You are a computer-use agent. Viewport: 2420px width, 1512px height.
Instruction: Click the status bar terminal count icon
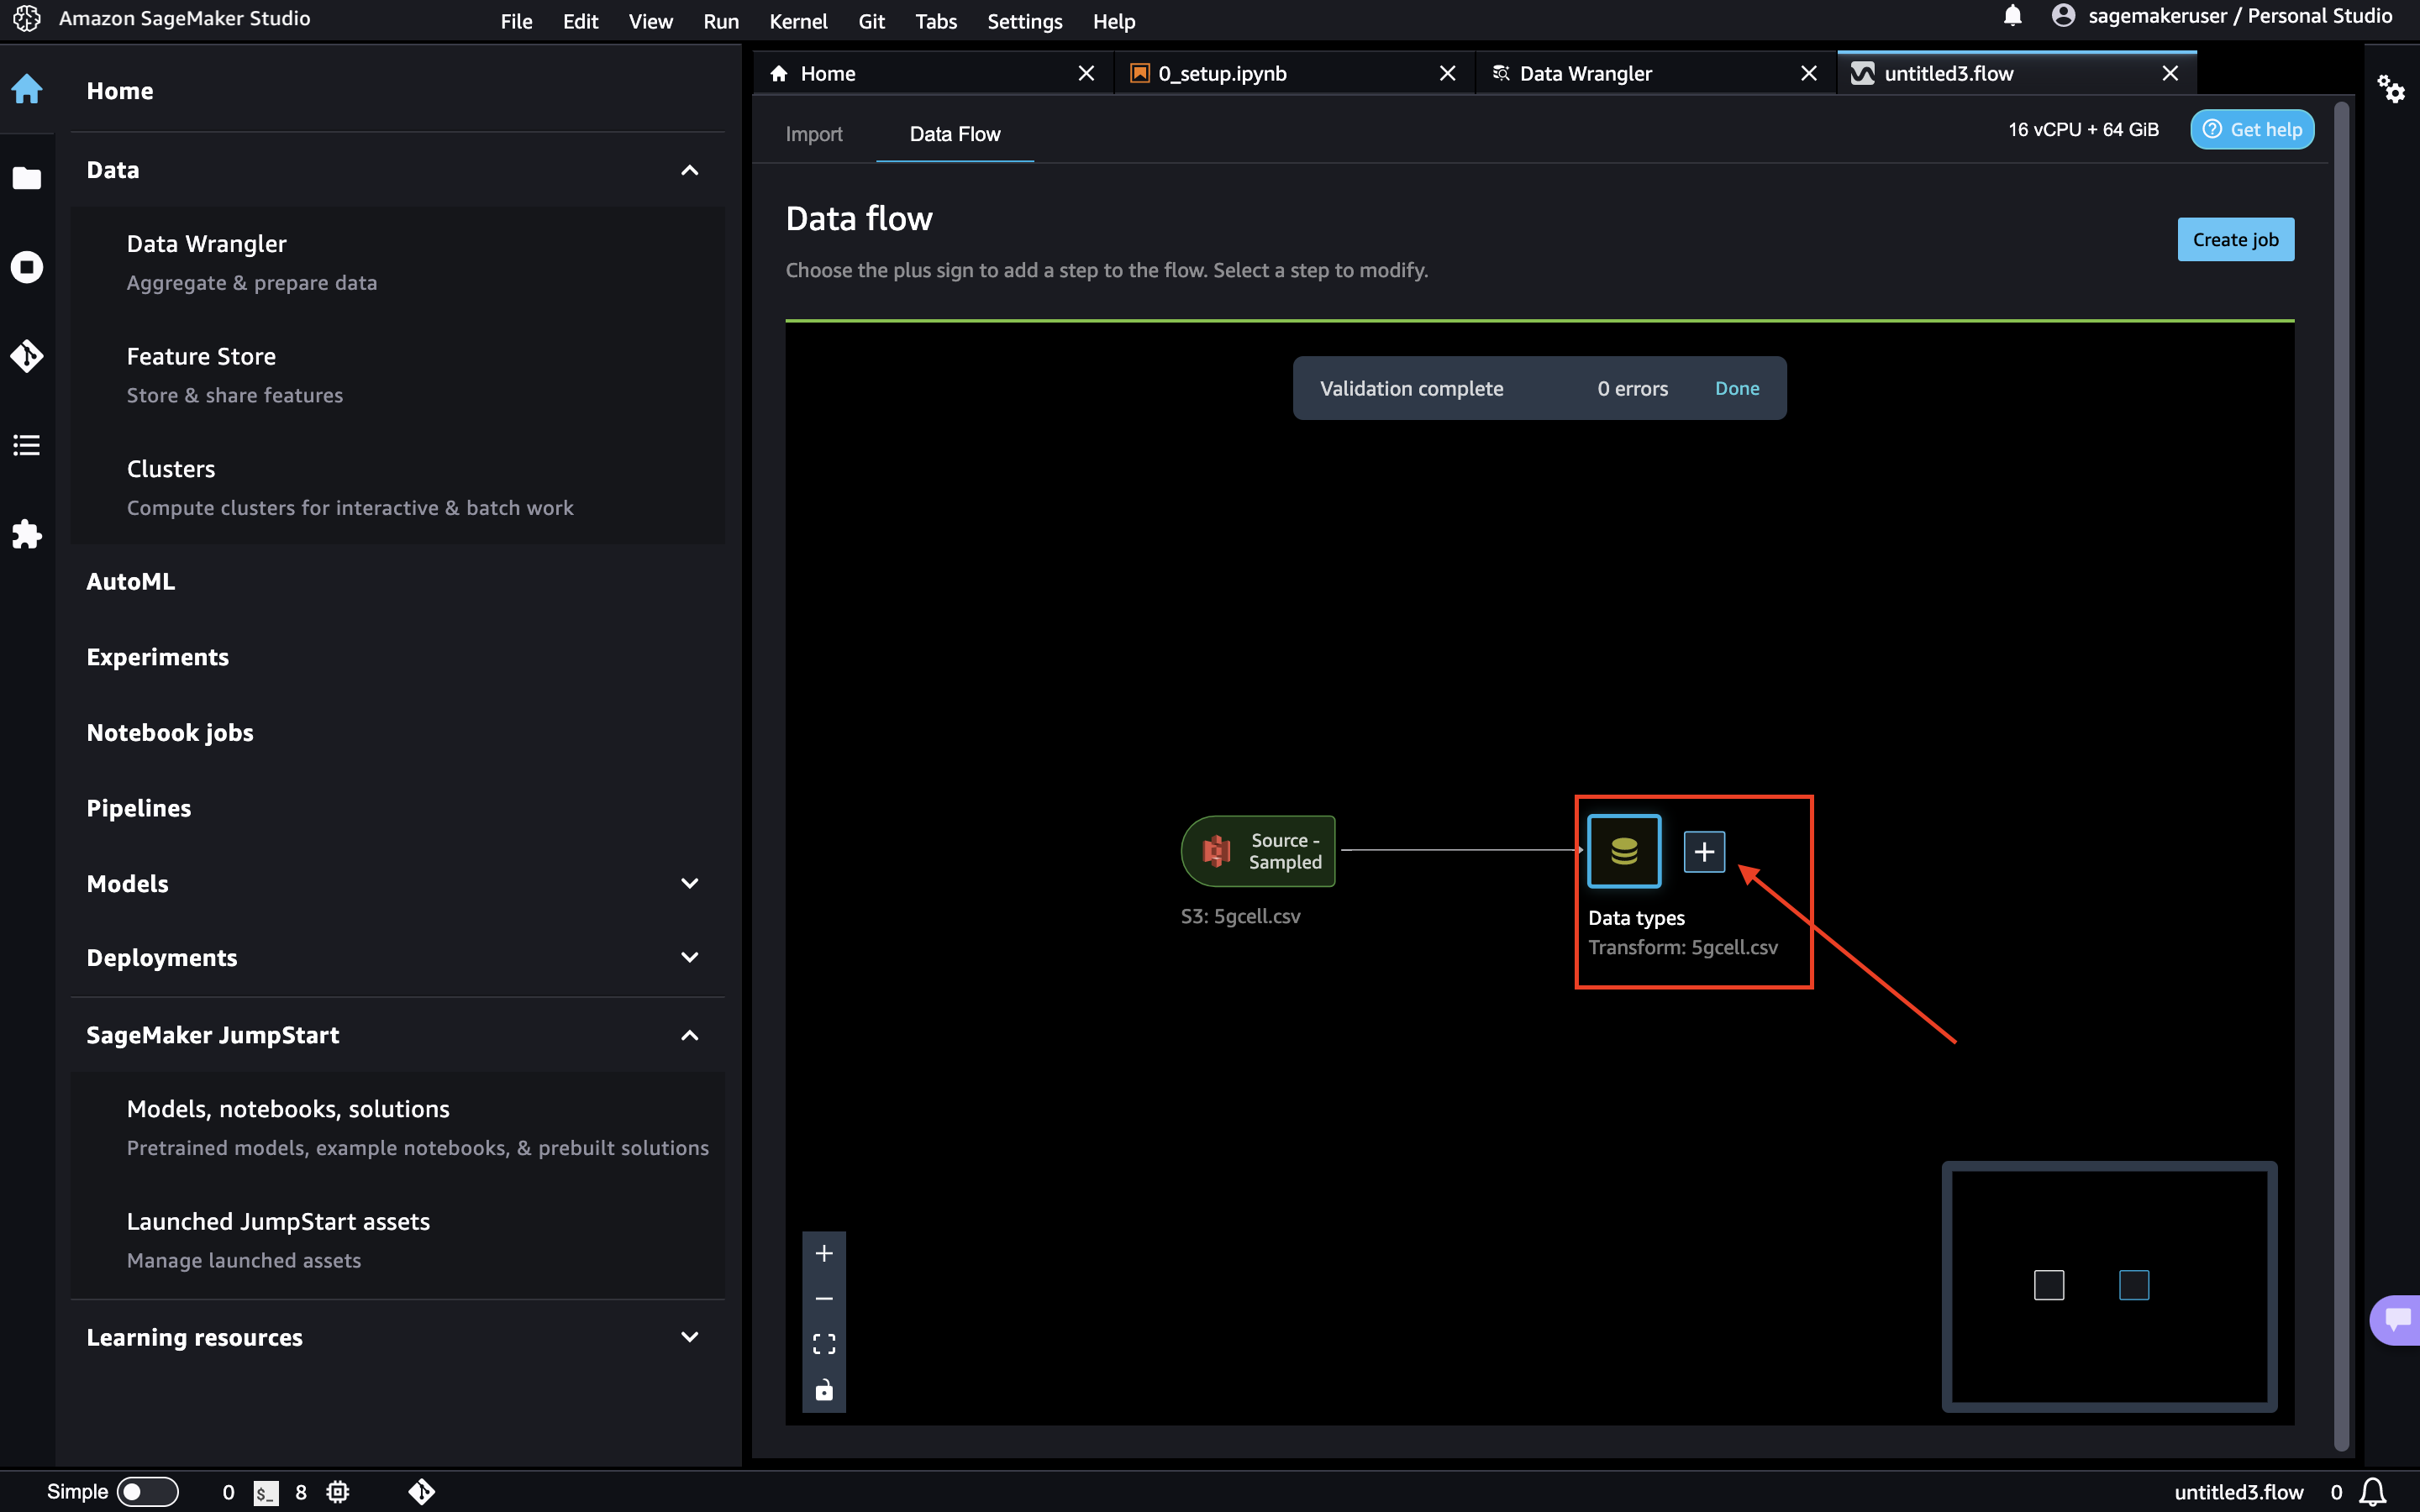point(265,1493)
